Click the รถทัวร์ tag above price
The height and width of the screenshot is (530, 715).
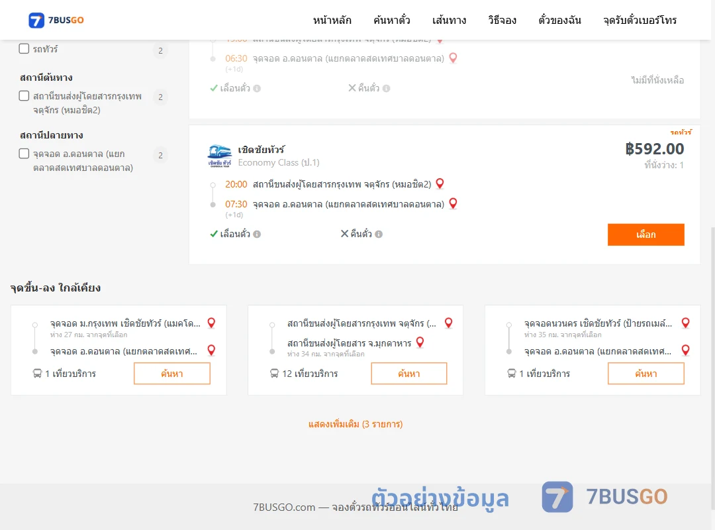681,132
